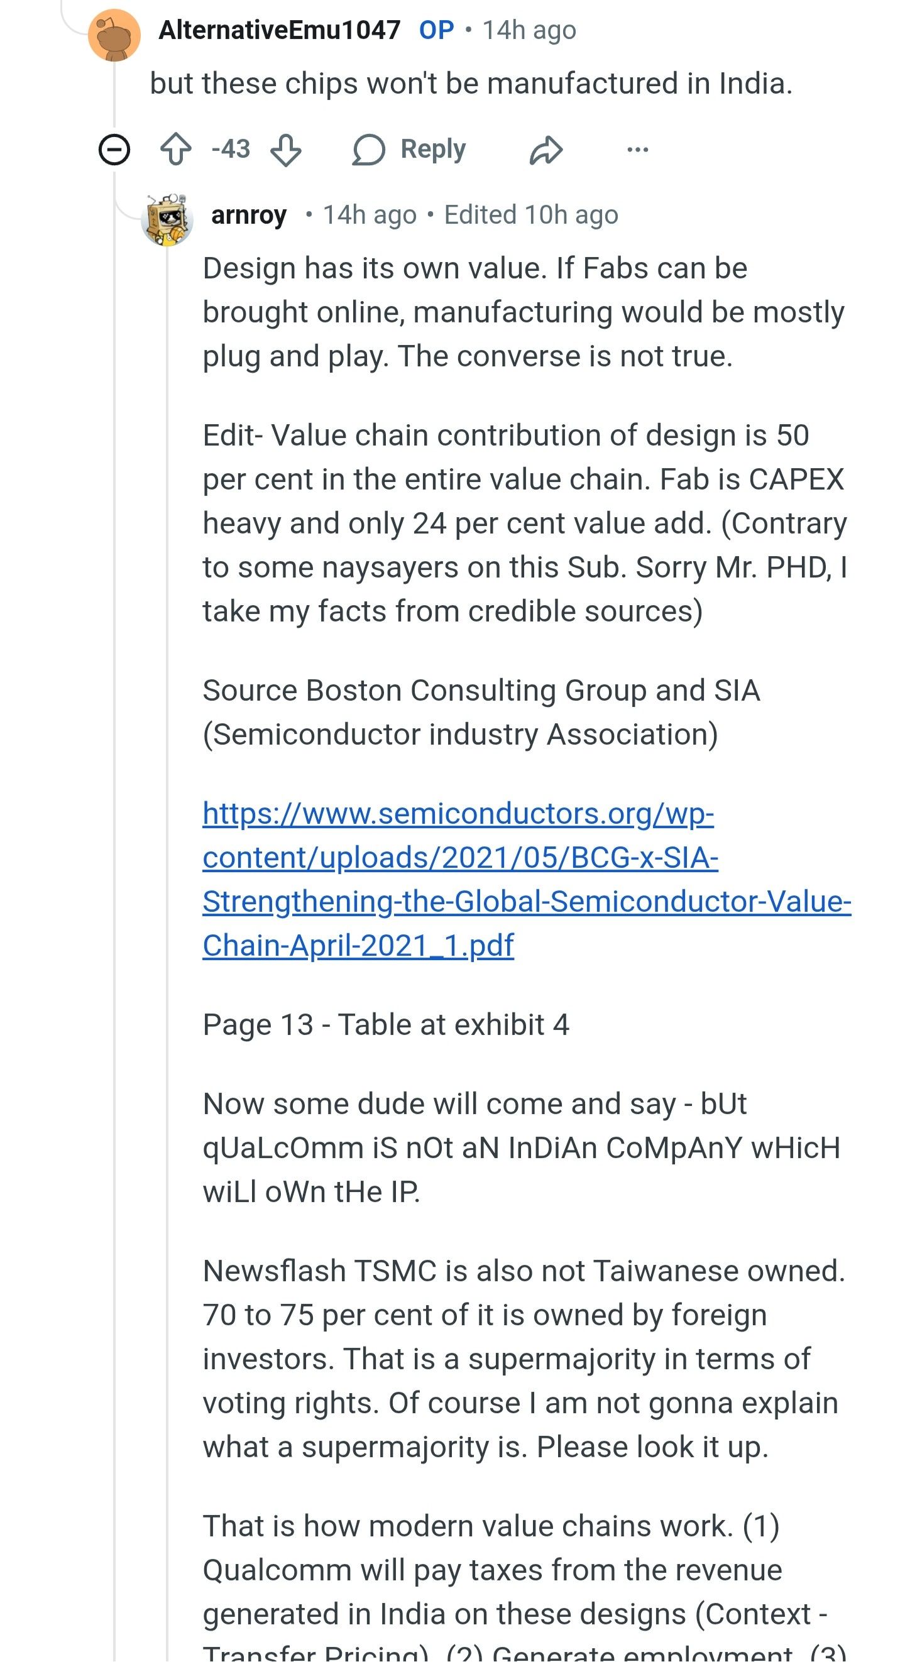This screenshot has width=905, height=1662.
Task: Tap the "Page 13 - Table at exhibit 4" text
Action: point(386,1025)
